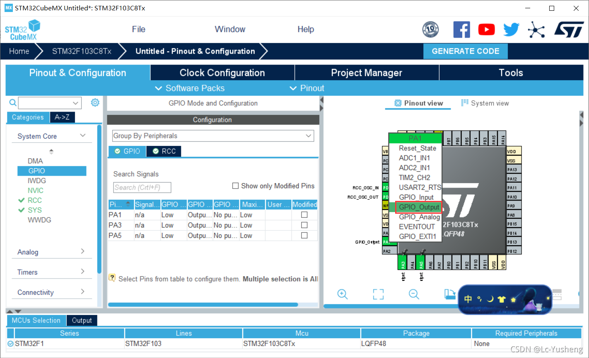Switch to the Tools tab
Image resolution: width=589 pixels, height=358 pixels.
511,73
